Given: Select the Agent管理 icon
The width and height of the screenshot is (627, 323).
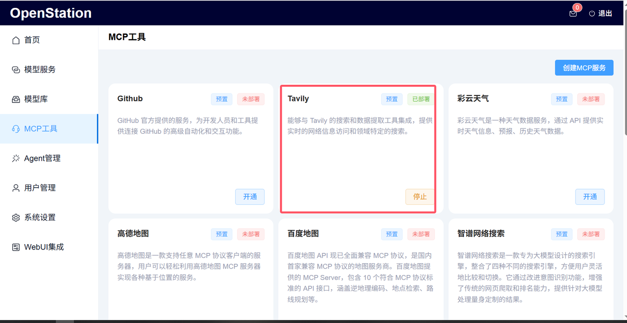Looking at the screenshot, I should point(16,158).
